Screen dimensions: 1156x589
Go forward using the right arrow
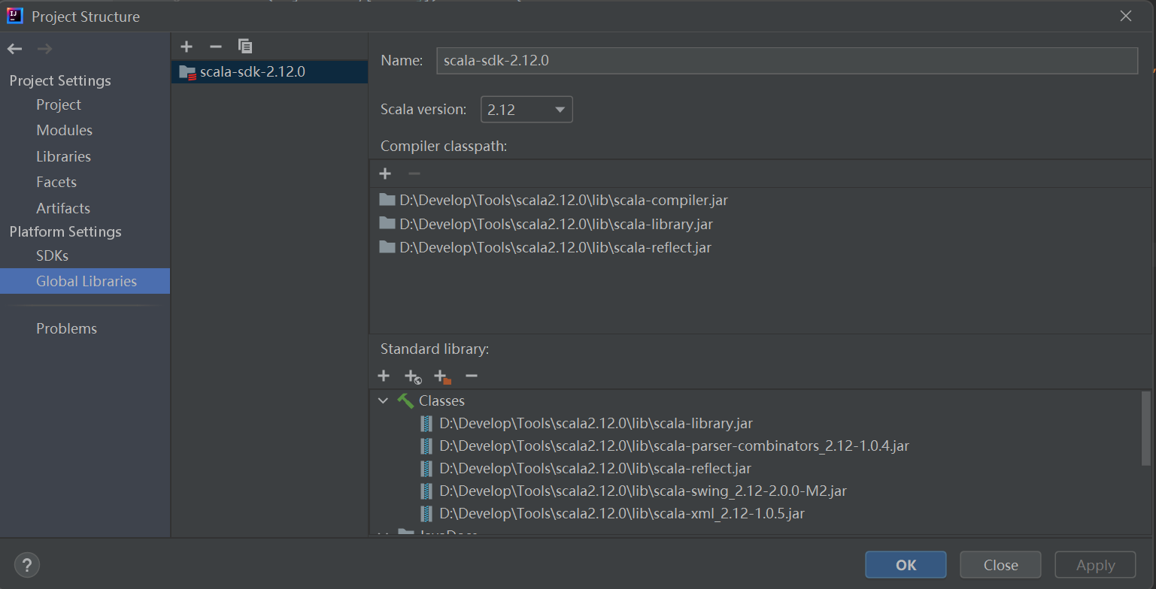(x=45, y=50)
